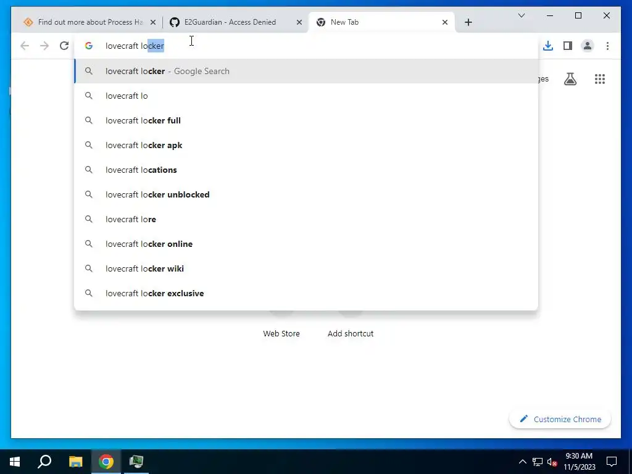
Task: Open the Chrome profile avatar
Action: point(588,46)
